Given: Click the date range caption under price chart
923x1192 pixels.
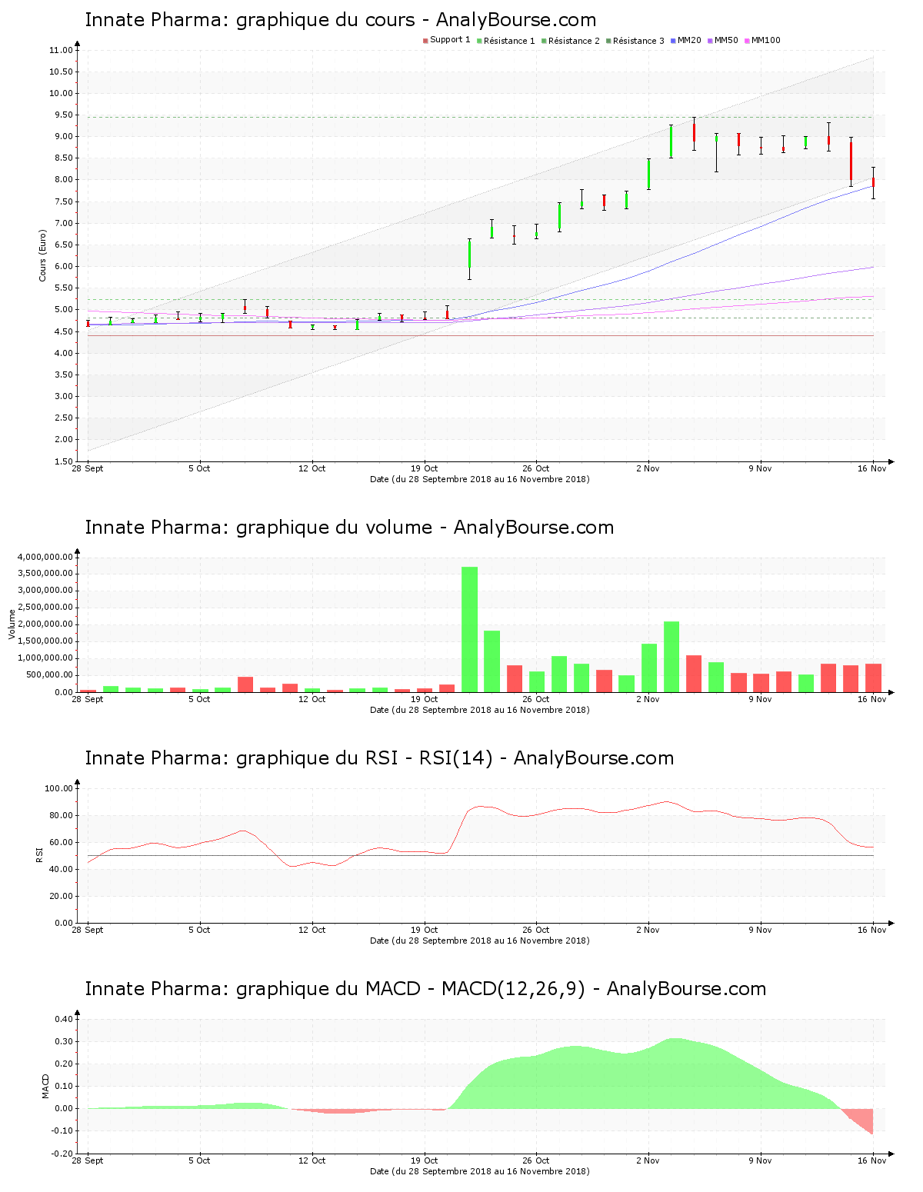Looking at the screenshot, I should (480, 479).
